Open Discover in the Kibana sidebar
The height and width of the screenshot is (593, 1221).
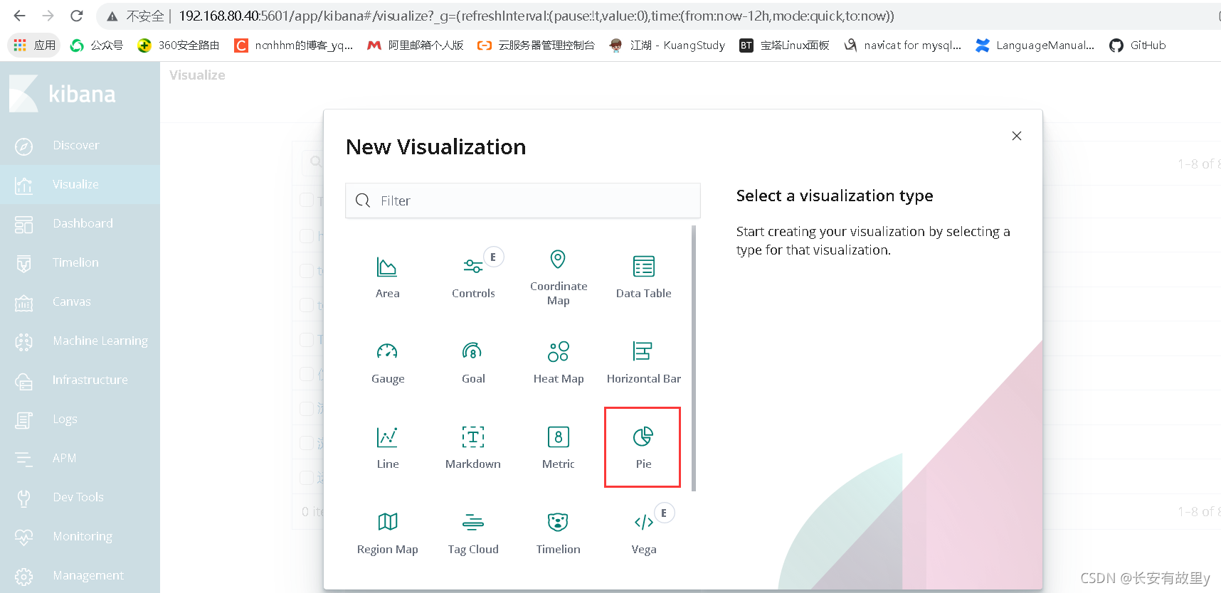[80, 145]
